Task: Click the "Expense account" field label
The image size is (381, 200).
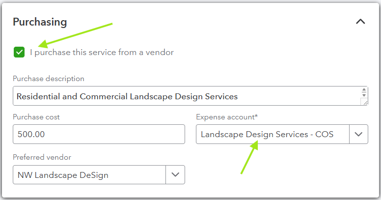Action: tap(225, 117)
